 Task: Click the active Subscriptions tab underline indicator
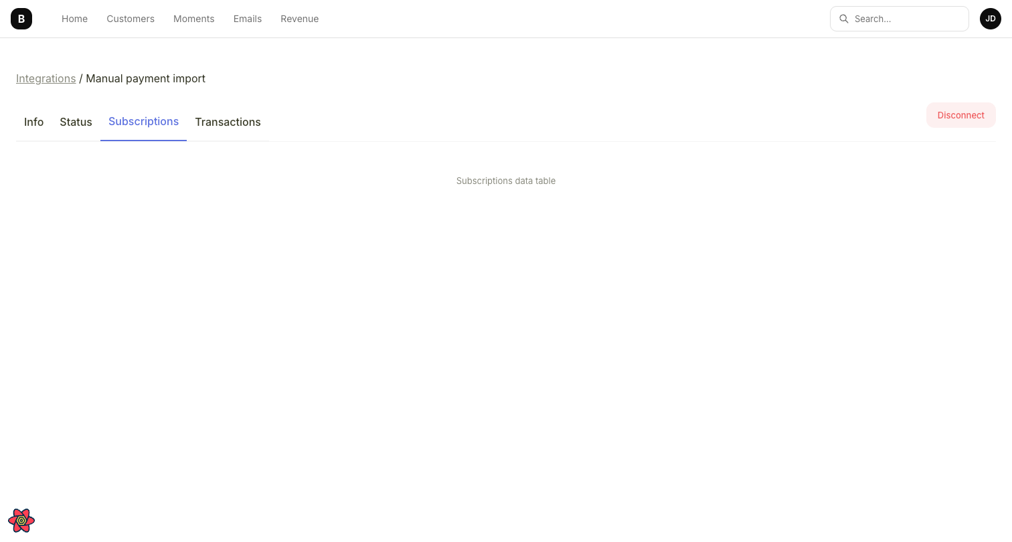[143, 140]
